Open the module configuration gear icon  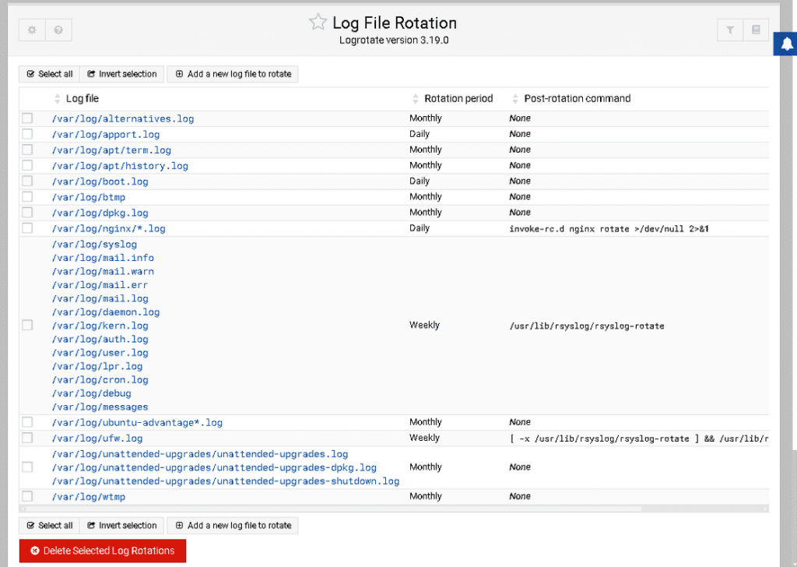(x=30, y=29)
